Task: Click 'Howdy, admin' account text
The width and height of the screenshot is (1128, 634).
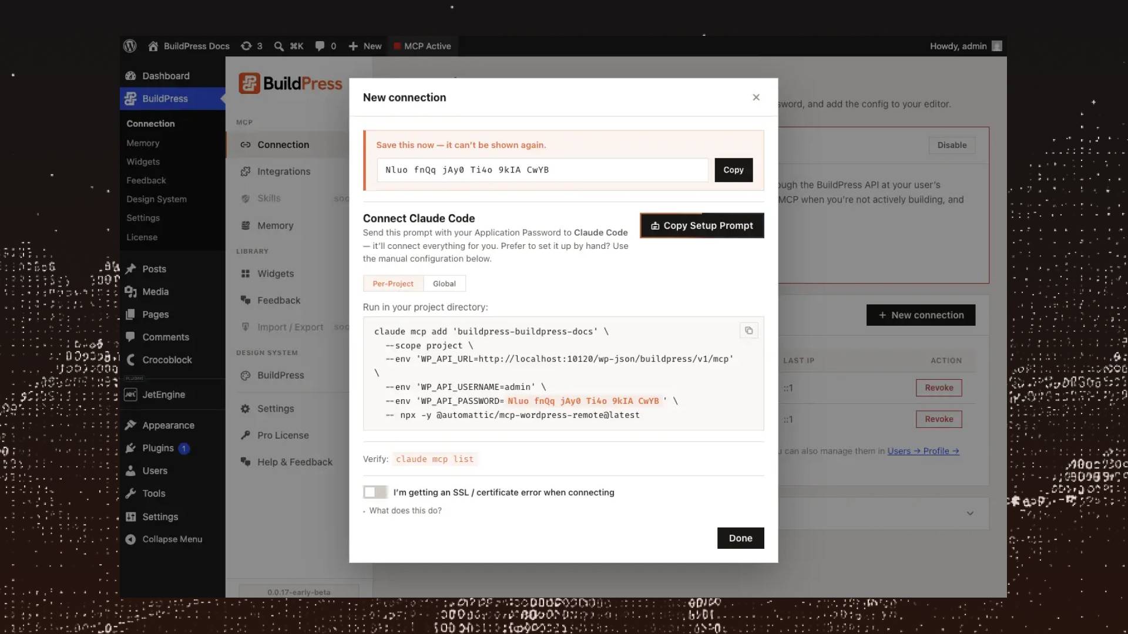Action: [958, 46]
